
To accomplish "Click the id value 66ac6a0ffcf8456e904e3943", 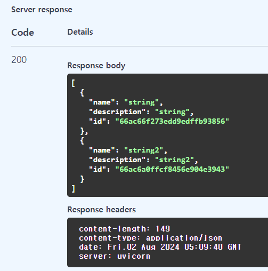I will tap(172, 169).
